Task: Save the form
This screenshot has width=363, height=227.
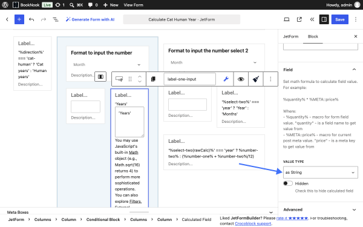Action: pyautogui.click(x=340, y=19)
